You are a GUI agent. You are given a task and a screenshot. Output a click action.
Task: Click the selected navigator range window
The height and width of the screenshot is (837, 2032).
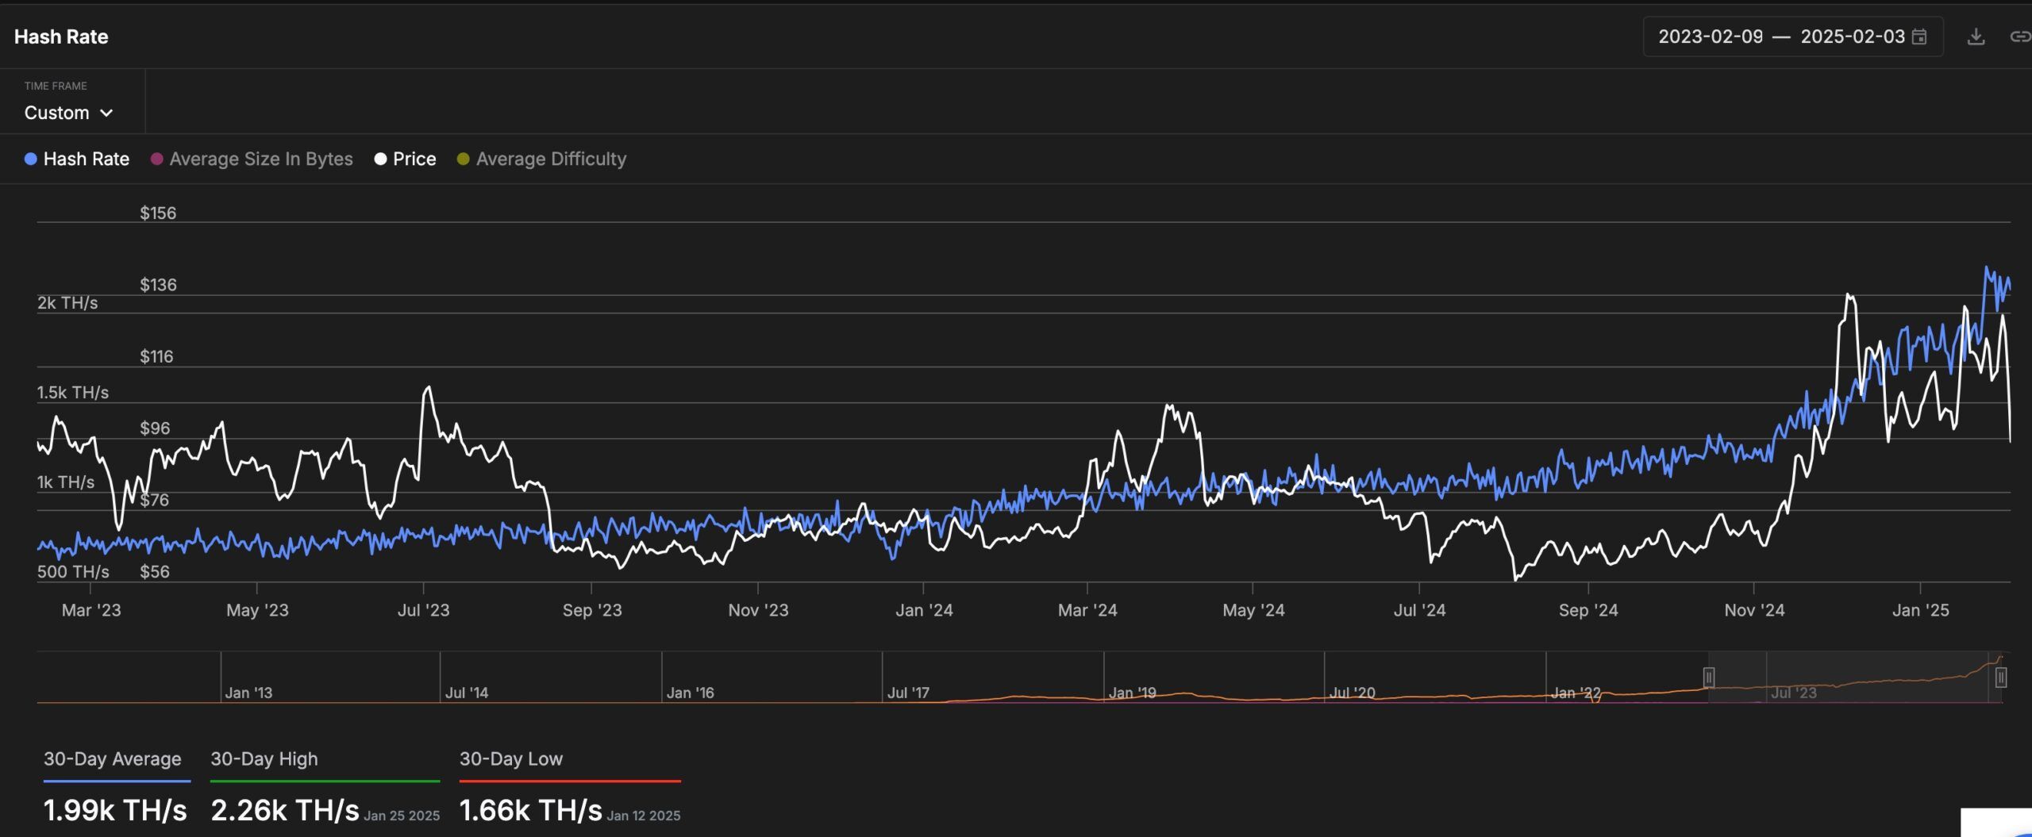pyautogui.click(x=1855, y=678)
